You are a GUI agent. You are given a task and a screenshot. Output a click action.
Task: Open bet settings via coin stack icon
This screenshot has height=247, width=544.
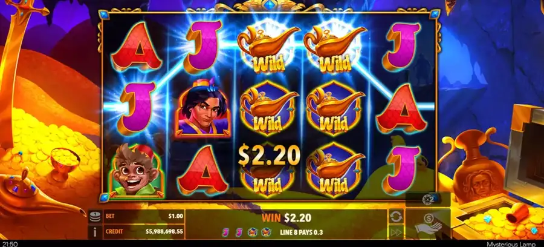(95, 217)
